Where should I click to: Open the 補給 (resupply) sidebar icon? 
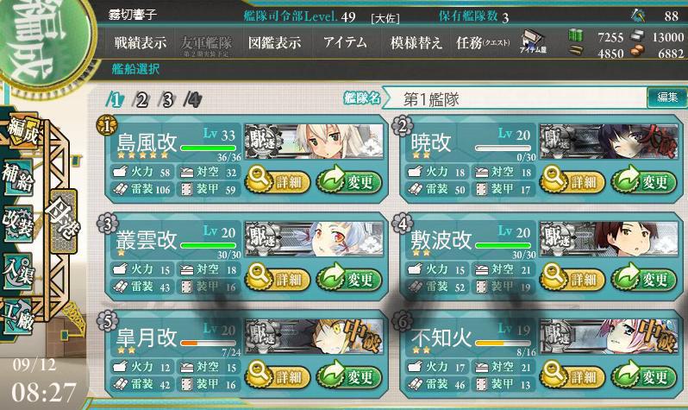coord(18,177)
